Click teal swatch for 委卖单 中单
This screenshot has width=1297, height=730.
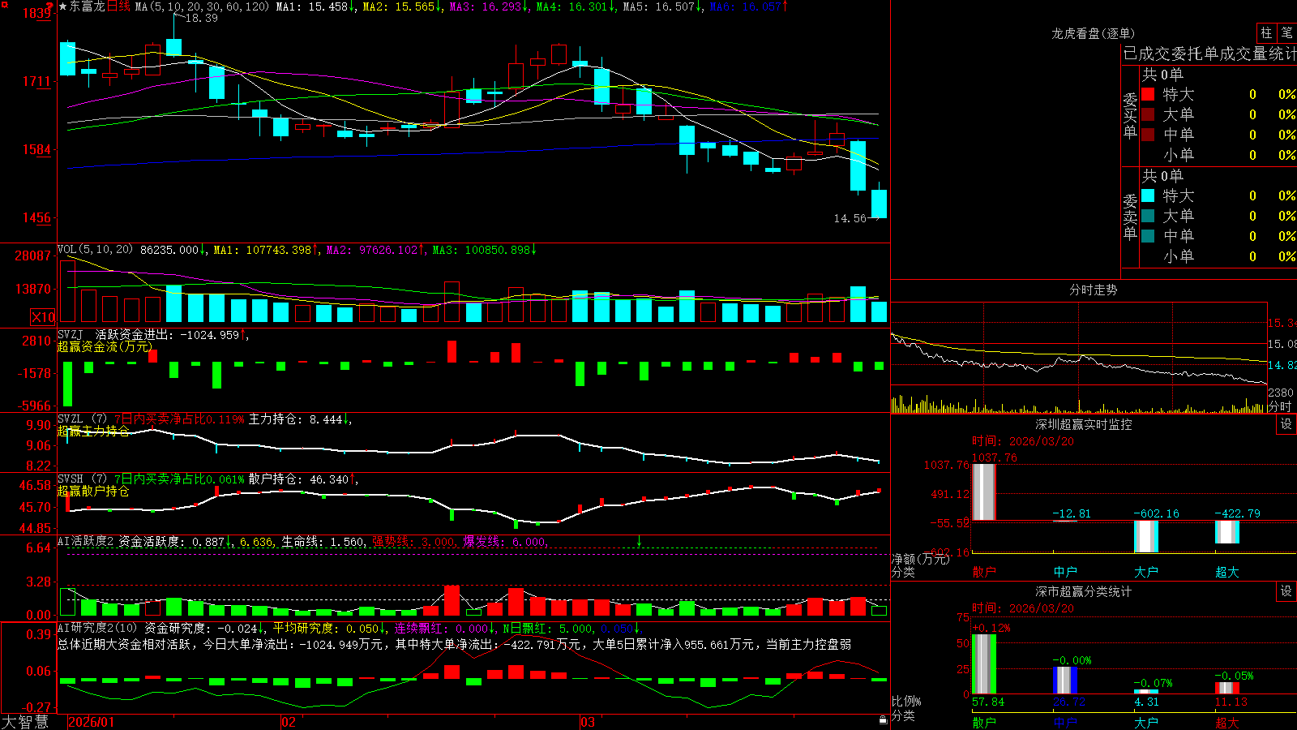click(x=1148, y=236)
